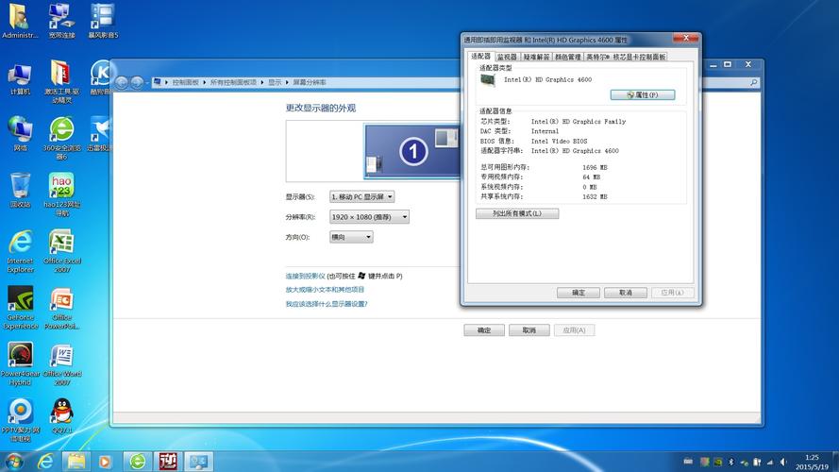The image size is (839, 472).
Task: Switch to the 监视器 tab
Action: click(507, 57)
